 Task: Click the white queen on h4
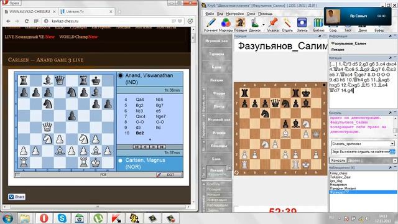tap(316, 134)
